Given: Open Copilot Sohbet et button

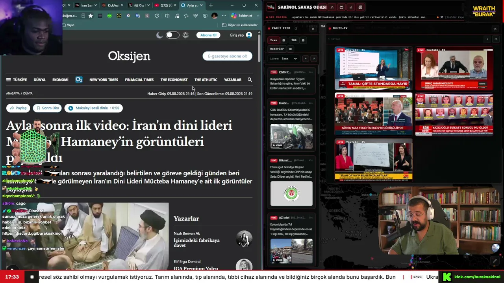Looking at the screenshot, I should (242, 16).
